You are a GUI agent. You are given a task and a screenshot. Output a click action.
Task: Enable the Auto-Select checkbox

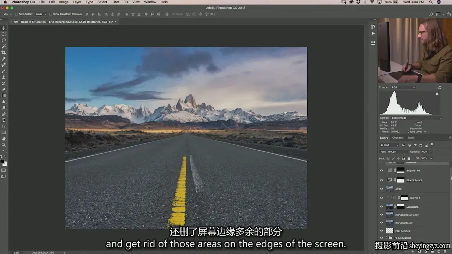[x=16, y=14]
